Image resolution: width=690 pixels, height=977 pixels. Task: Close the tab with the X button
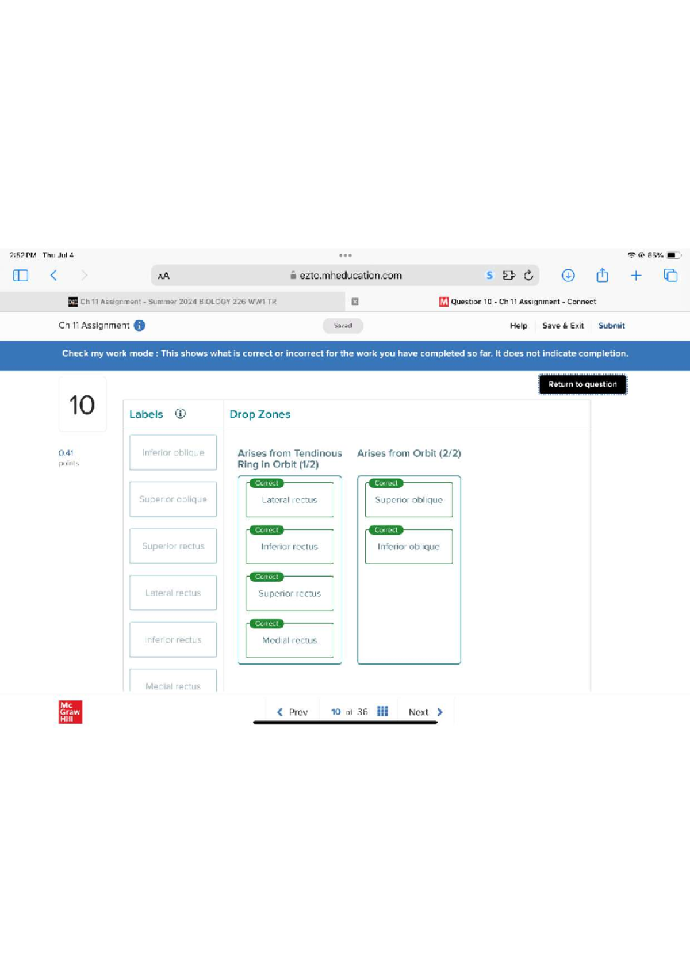click(x=355, y=302)
